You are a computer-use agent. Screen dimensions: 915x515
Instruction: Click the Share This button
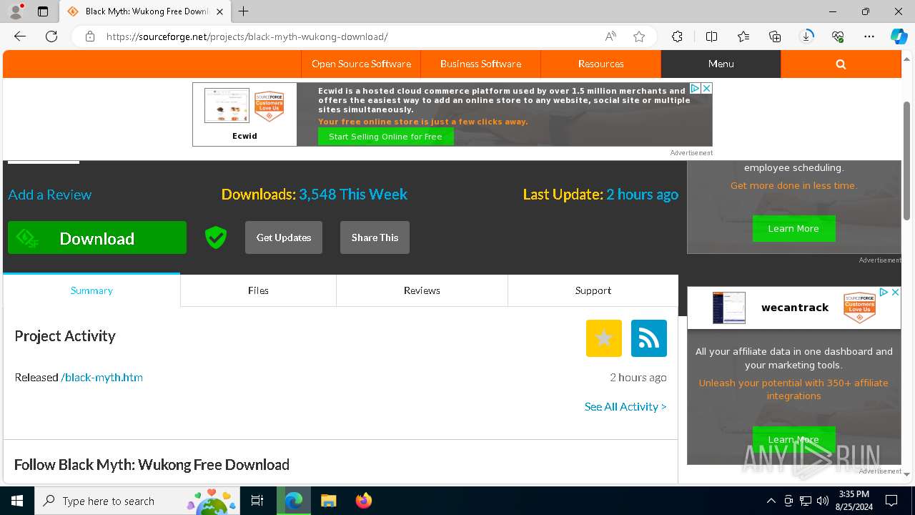pos(375,237)
